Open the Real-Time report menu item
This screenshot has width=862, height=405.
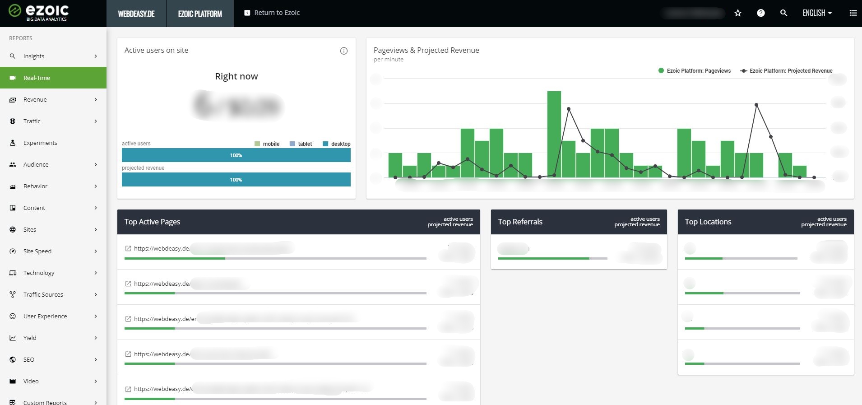[x=53, y=78]
